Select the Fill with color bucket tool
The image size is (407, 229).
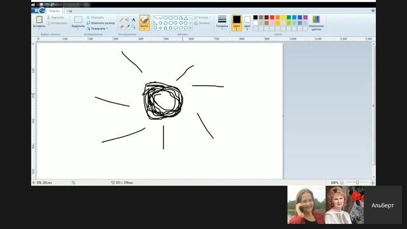coord(127,20)
